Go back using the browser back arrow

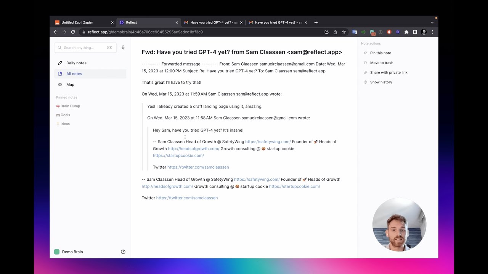click(x=56, y=32)
